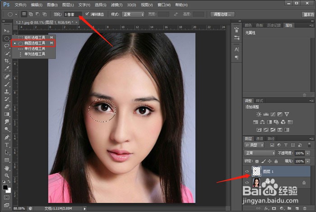Toggle lock all padlock
The height and width of the screenshot is (212, 316).
pyautogui.click(x=276, y=161)
